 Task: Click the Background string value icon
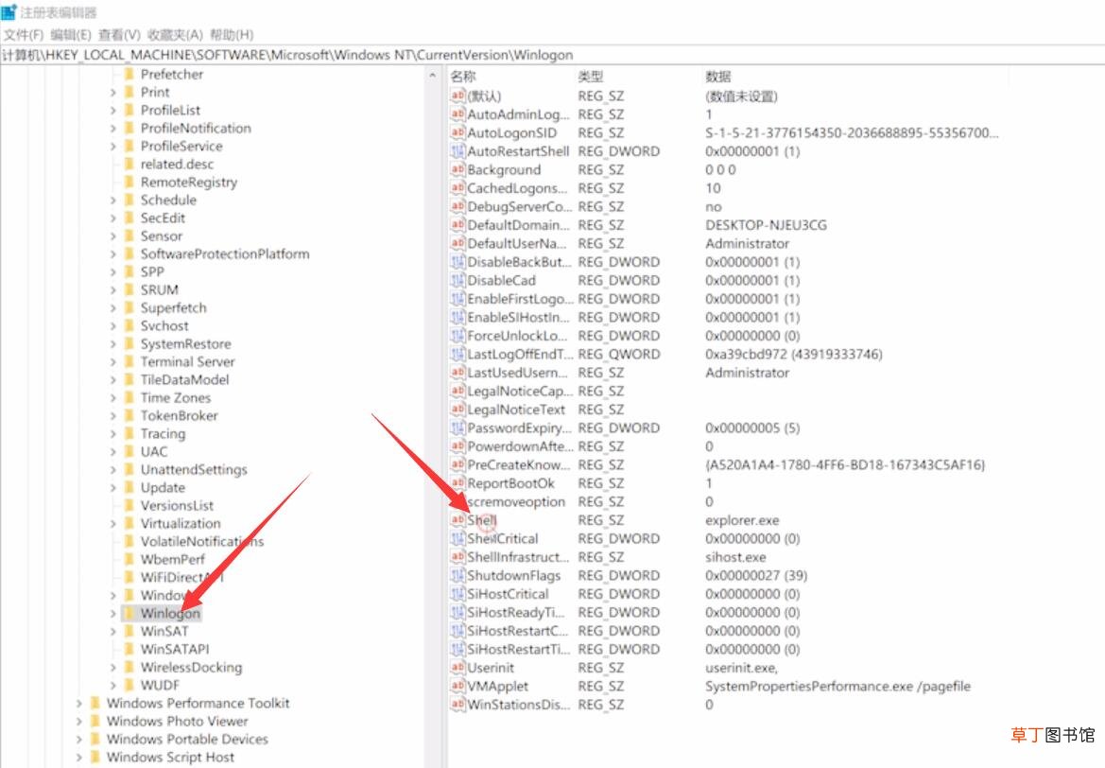[x=458, y=169]
